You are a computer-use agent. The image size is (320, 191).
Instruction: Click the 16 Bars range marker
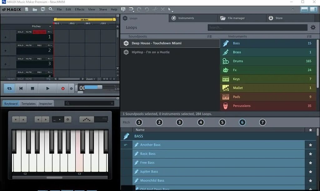pyautogui.click(x=84, y=20)
